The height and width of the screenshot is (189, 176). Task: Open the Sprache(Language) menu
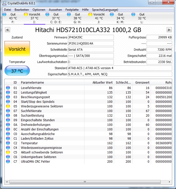click(x=105, y=10)
